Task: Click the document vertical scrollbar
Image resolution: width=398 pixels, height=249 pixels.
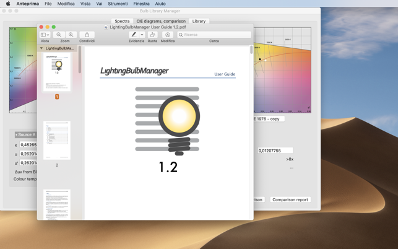Action: [x=251, y=50]
